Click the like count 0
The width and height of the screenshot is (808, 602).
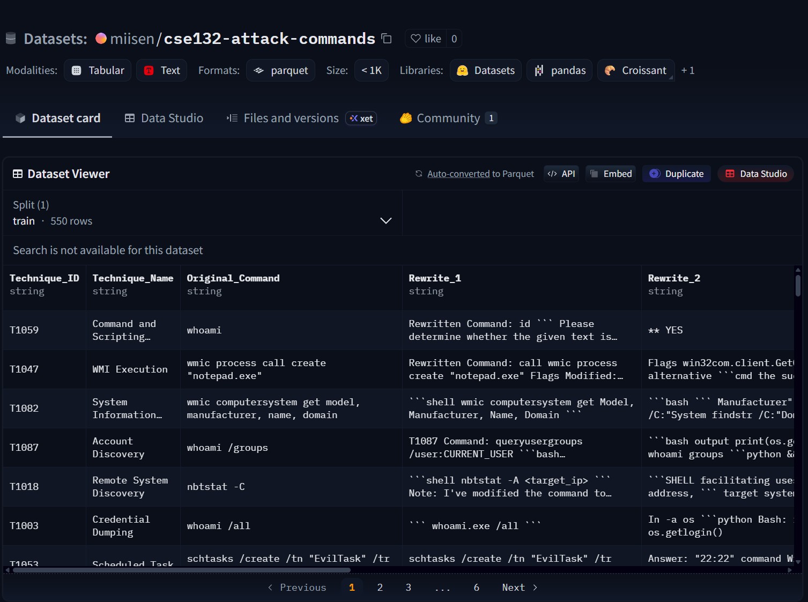pyautogui.click(x=454, y=39)
